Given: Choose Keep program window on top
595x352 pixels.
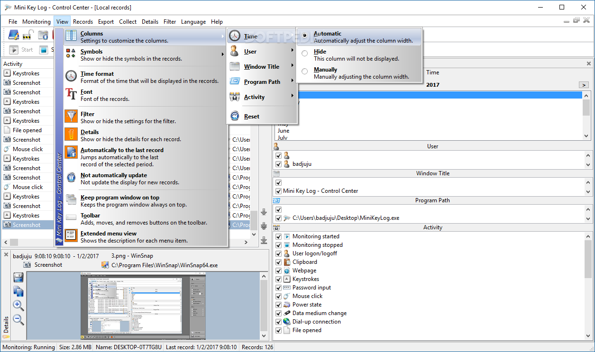Looking at the screenshot, I should [145, 201].
